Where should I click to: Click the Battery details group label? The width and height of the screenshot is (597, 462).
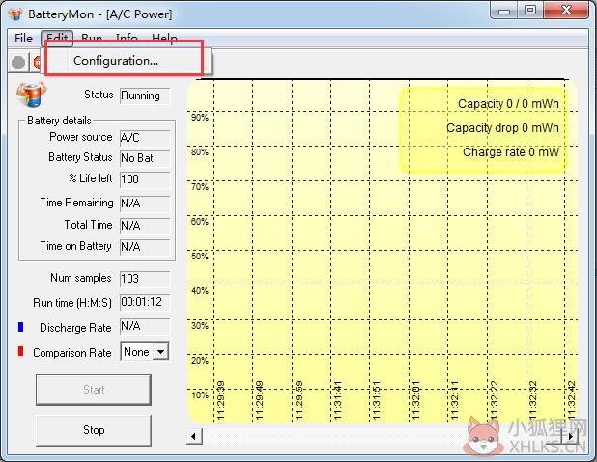pos(59,121)
